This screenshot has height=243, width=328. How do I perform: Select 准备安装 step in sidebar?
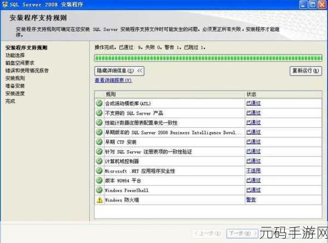pyautogui.click(x=15, y=86)
